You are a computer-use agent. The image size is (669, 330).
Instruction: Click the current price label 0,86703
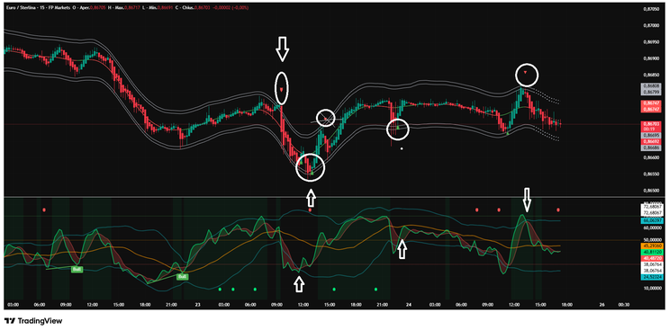pos(651,124)
